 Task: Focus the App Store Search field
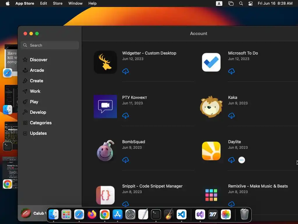50,45
